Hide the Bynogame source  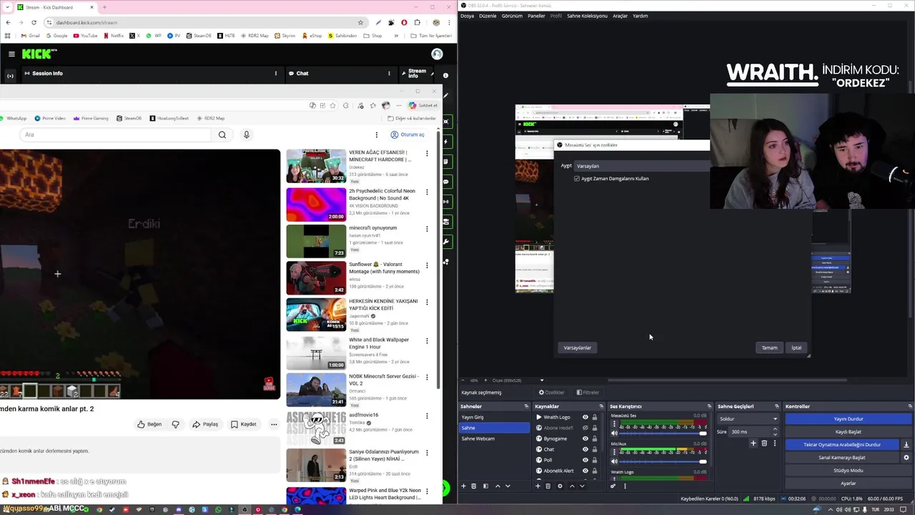coord(585,438)
